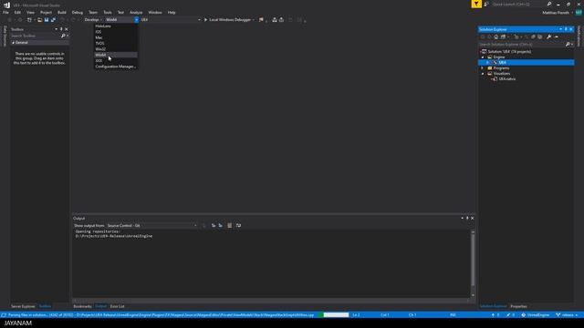
Task: Open the Help menu
Action: (x=172, y=12)
